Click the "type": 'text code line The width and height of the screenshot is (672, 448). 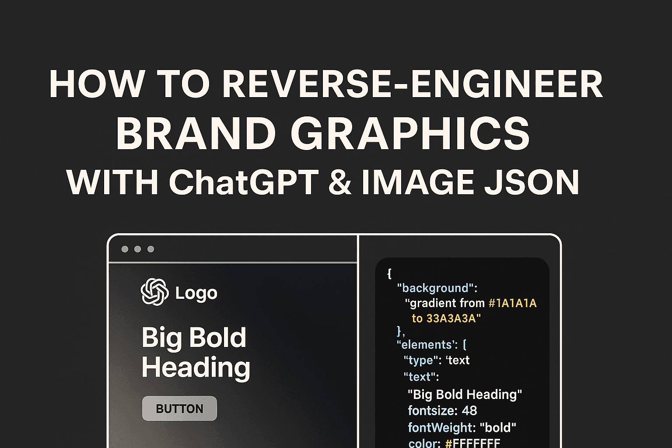(436, 360)
